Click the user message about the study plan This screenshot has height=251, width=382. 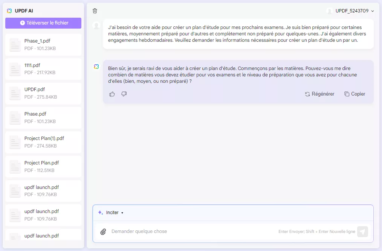[238, 34]
